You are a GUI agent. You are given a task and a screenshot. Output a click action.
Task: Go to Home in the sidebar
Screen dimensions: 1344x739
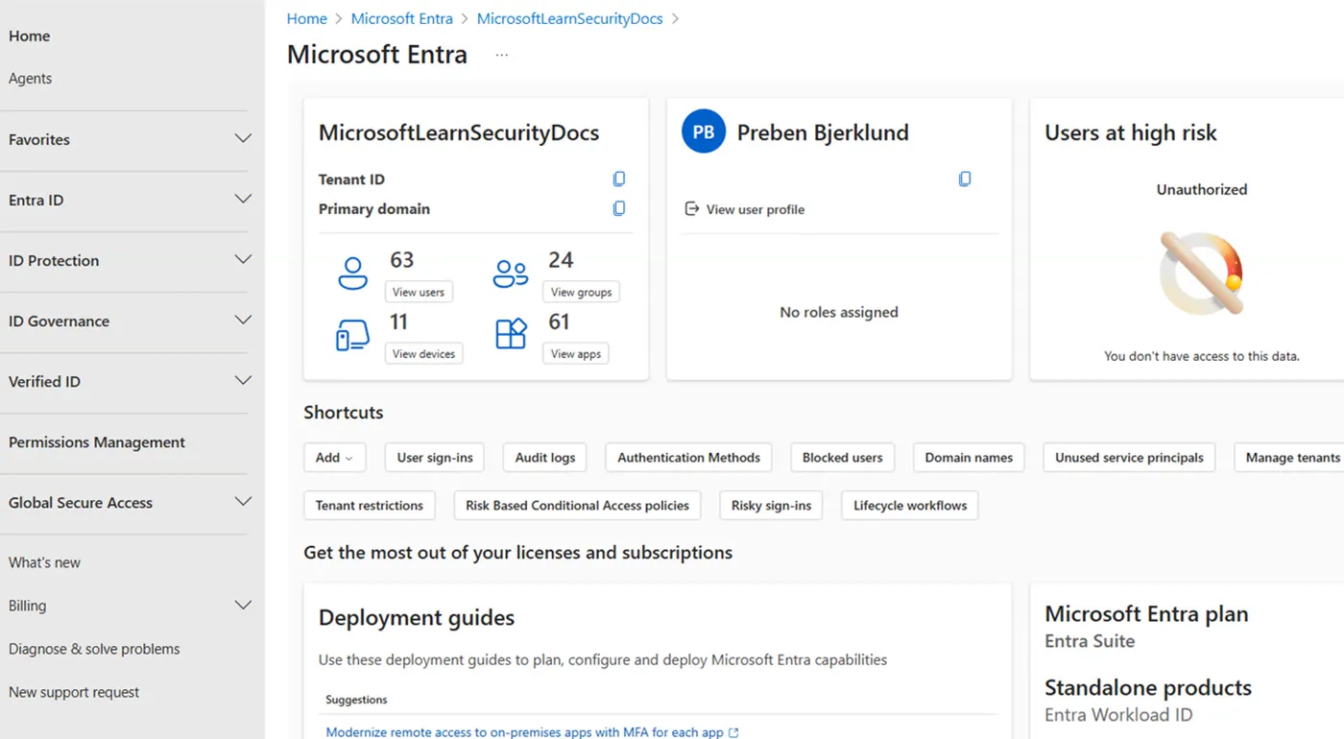[x=30, y=36]
